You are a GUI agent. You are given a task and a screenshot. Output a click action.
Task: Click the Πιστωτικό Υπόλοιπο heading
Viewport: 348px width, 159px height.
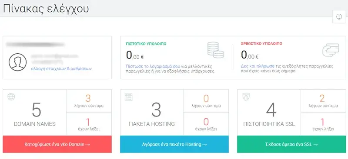146,44
